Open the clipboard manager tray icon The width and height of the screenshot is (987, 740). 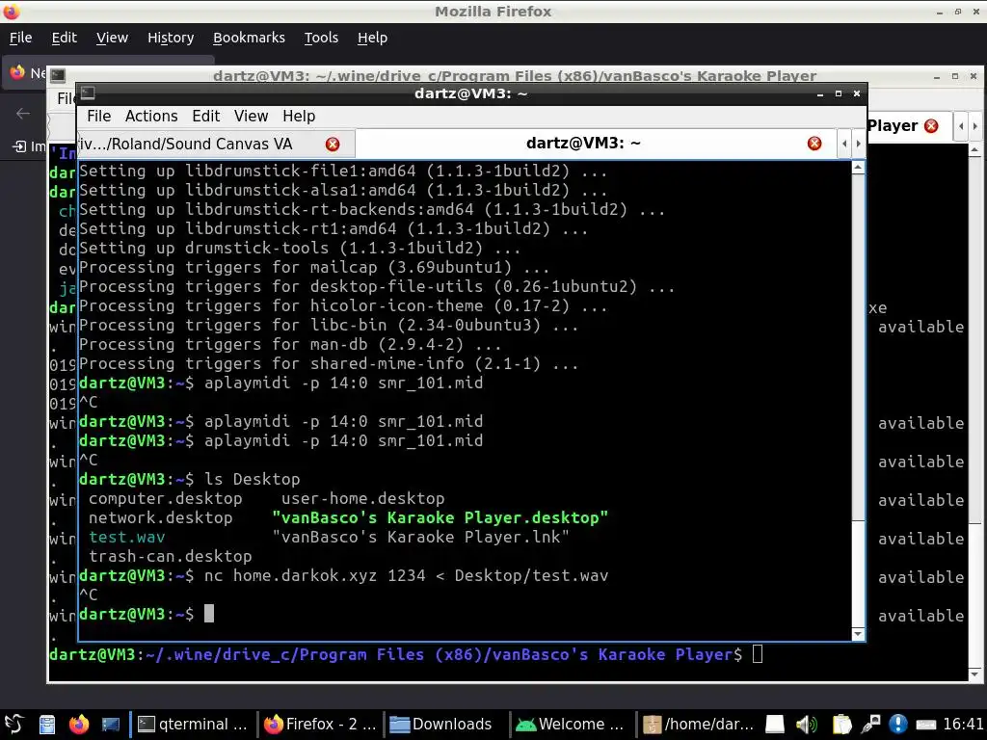coord(840,725)
